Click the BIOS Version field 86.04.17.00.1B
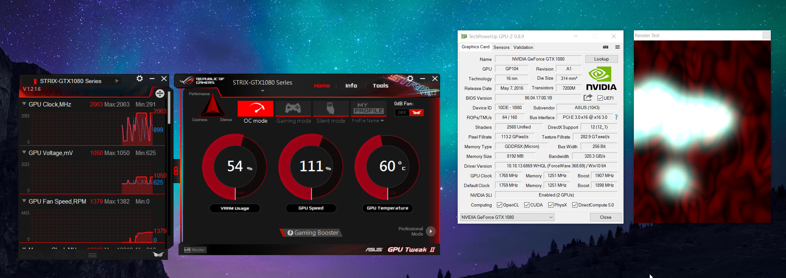This screenshot has height=278, width=786. (x=538, y=98)
